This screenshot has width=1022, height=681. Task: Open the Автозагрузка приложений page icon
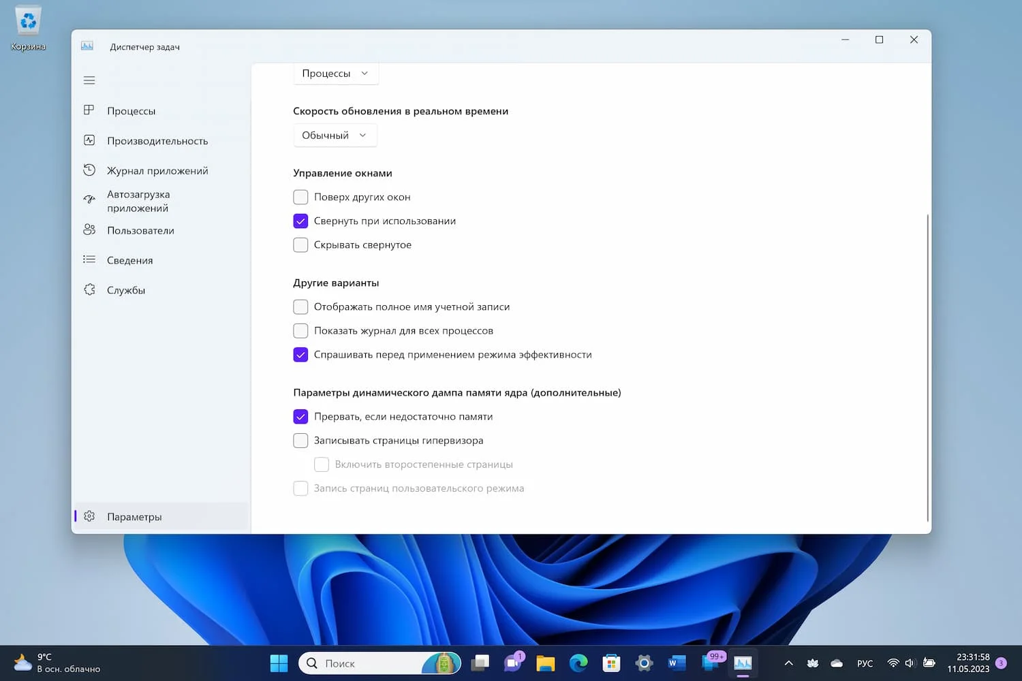(x=89, y=200)
